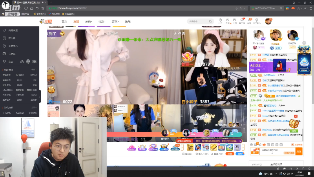Select the highlighted 直播 navigation tab
314x177 pixels.
point(76,22)
